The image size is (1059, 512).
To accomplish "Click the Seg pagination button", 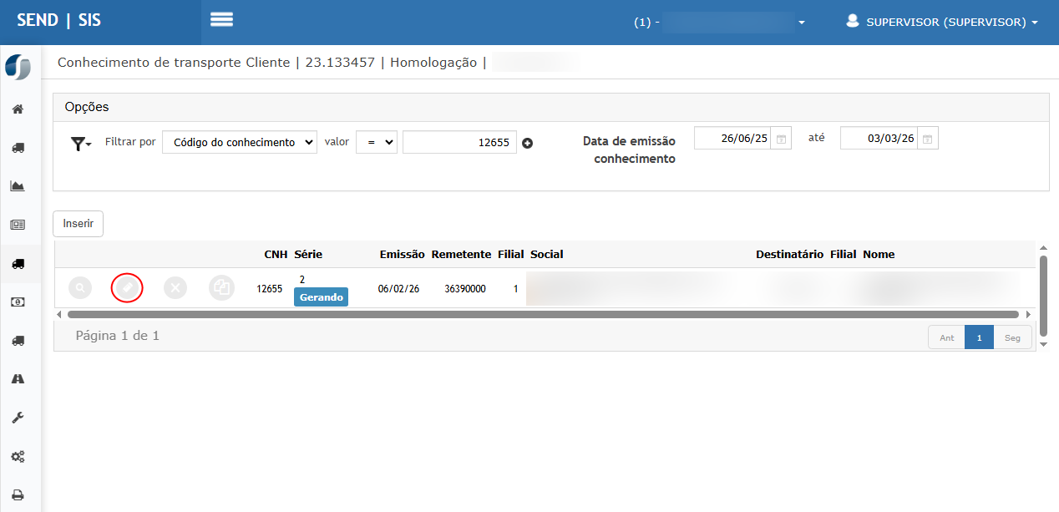I will 1012,337.
